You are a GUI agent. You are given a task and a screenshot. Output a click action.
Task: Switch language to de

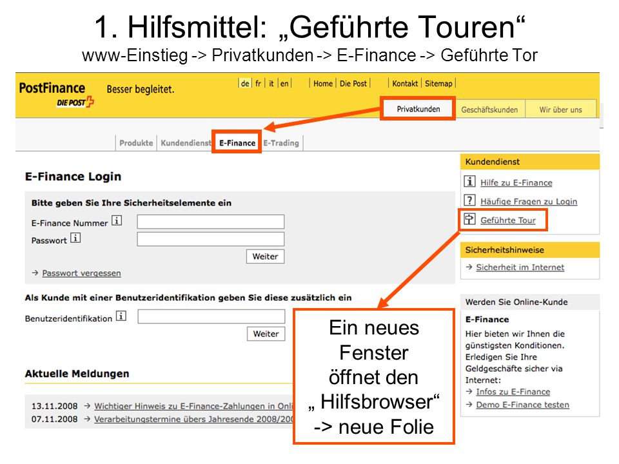point(245,84)
